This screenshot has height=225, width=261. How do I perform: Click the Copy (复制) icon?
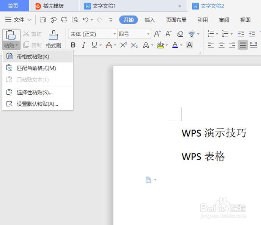26,45
